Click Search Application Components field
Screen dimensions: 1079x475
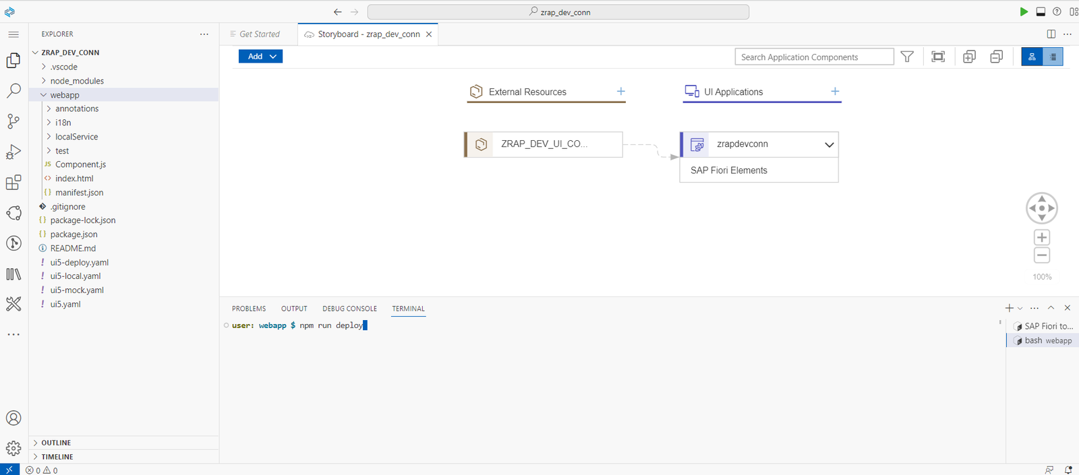click(x=814, y=57)
